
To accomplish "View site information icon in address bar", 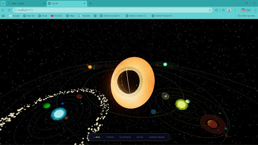I will [x=15, y=10].
